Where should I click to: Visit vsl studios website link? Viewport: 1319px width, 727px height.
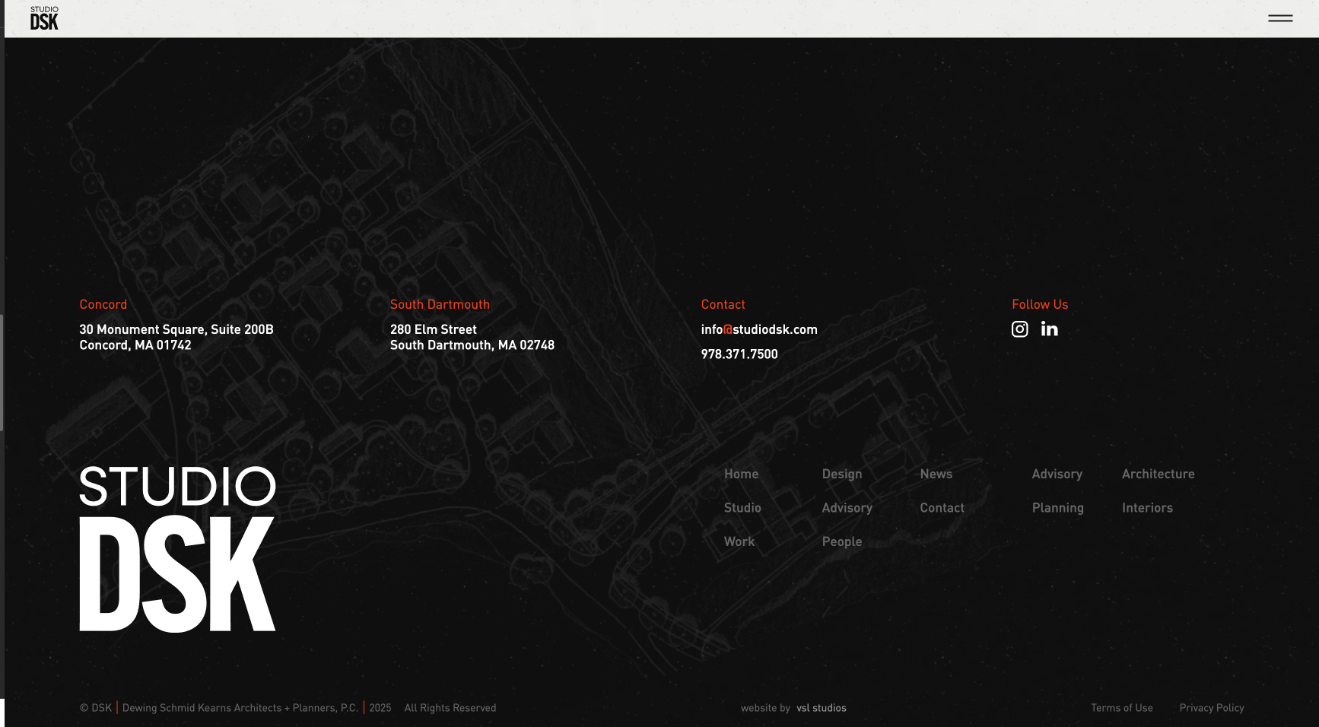click(x=821, y=708)
